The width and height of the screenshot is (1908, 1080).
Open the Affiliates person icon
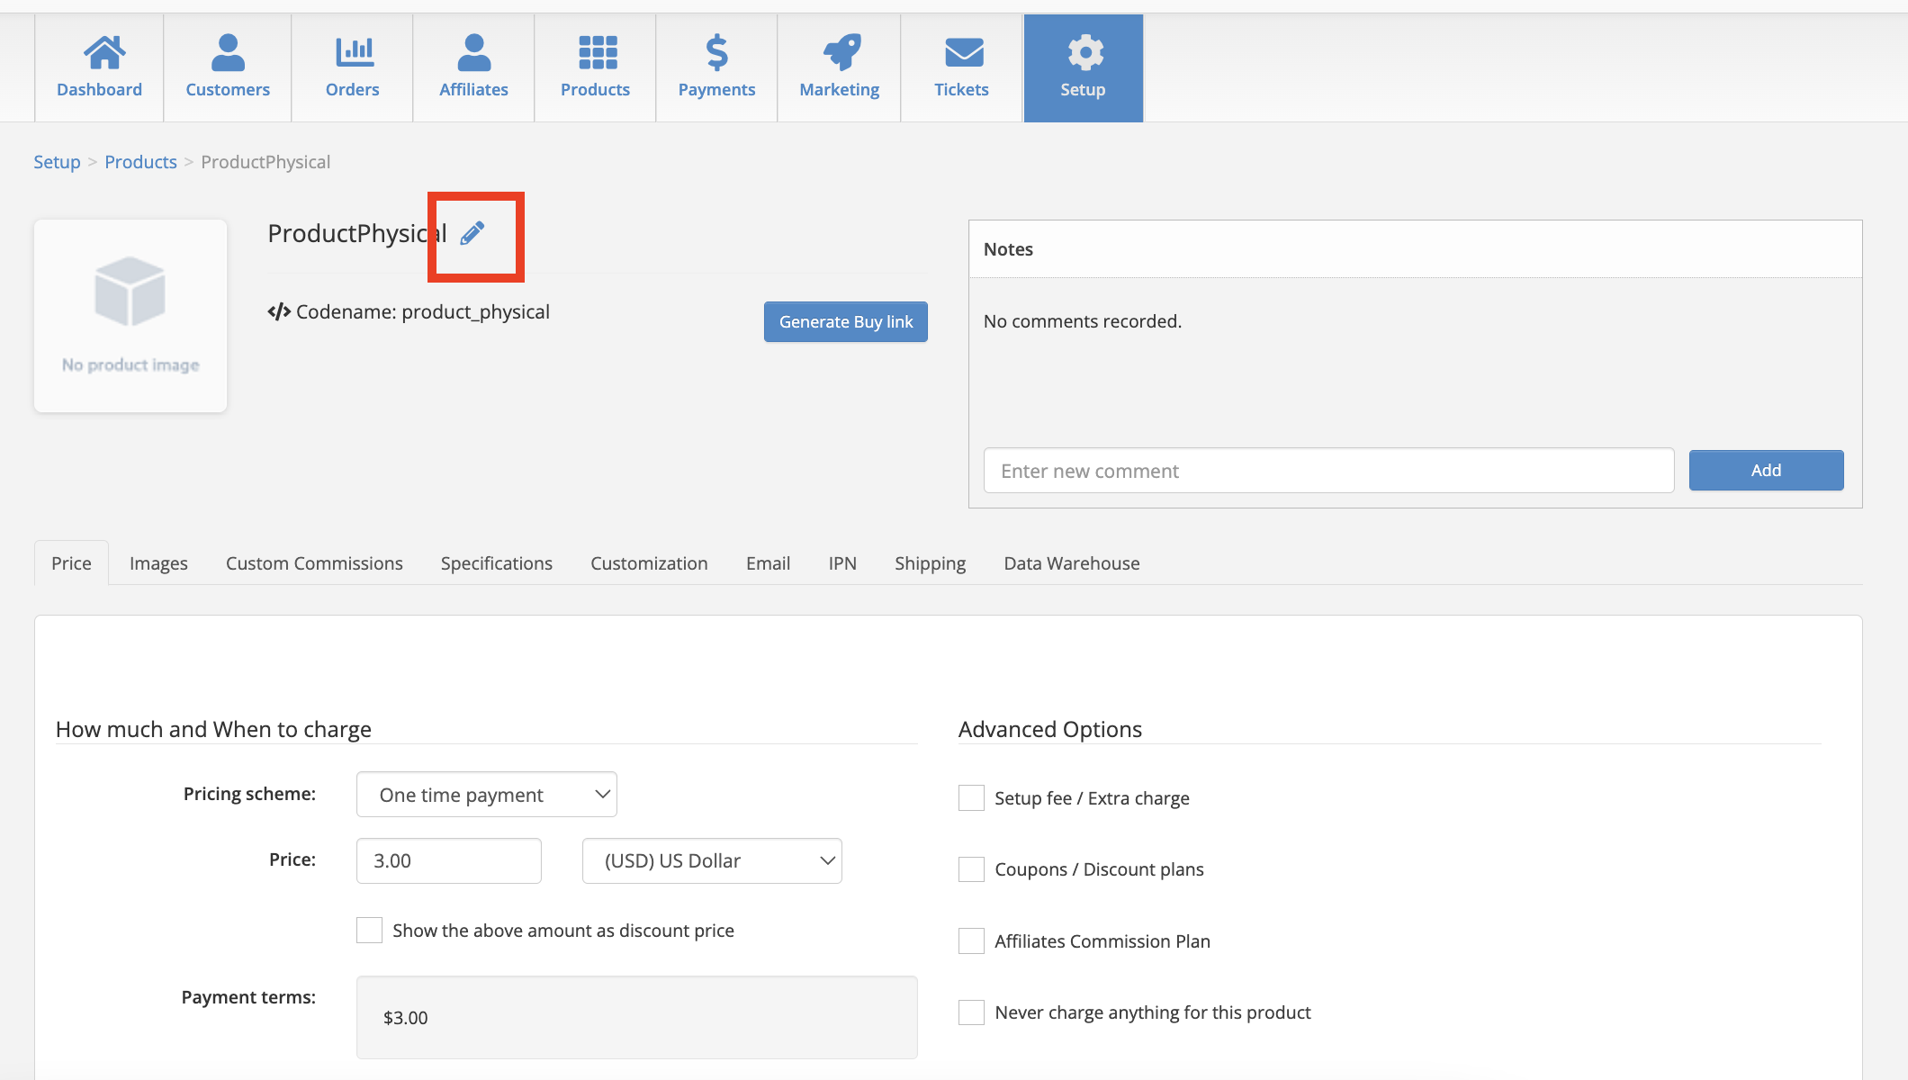pyautogui.click(x=474, y=52)
